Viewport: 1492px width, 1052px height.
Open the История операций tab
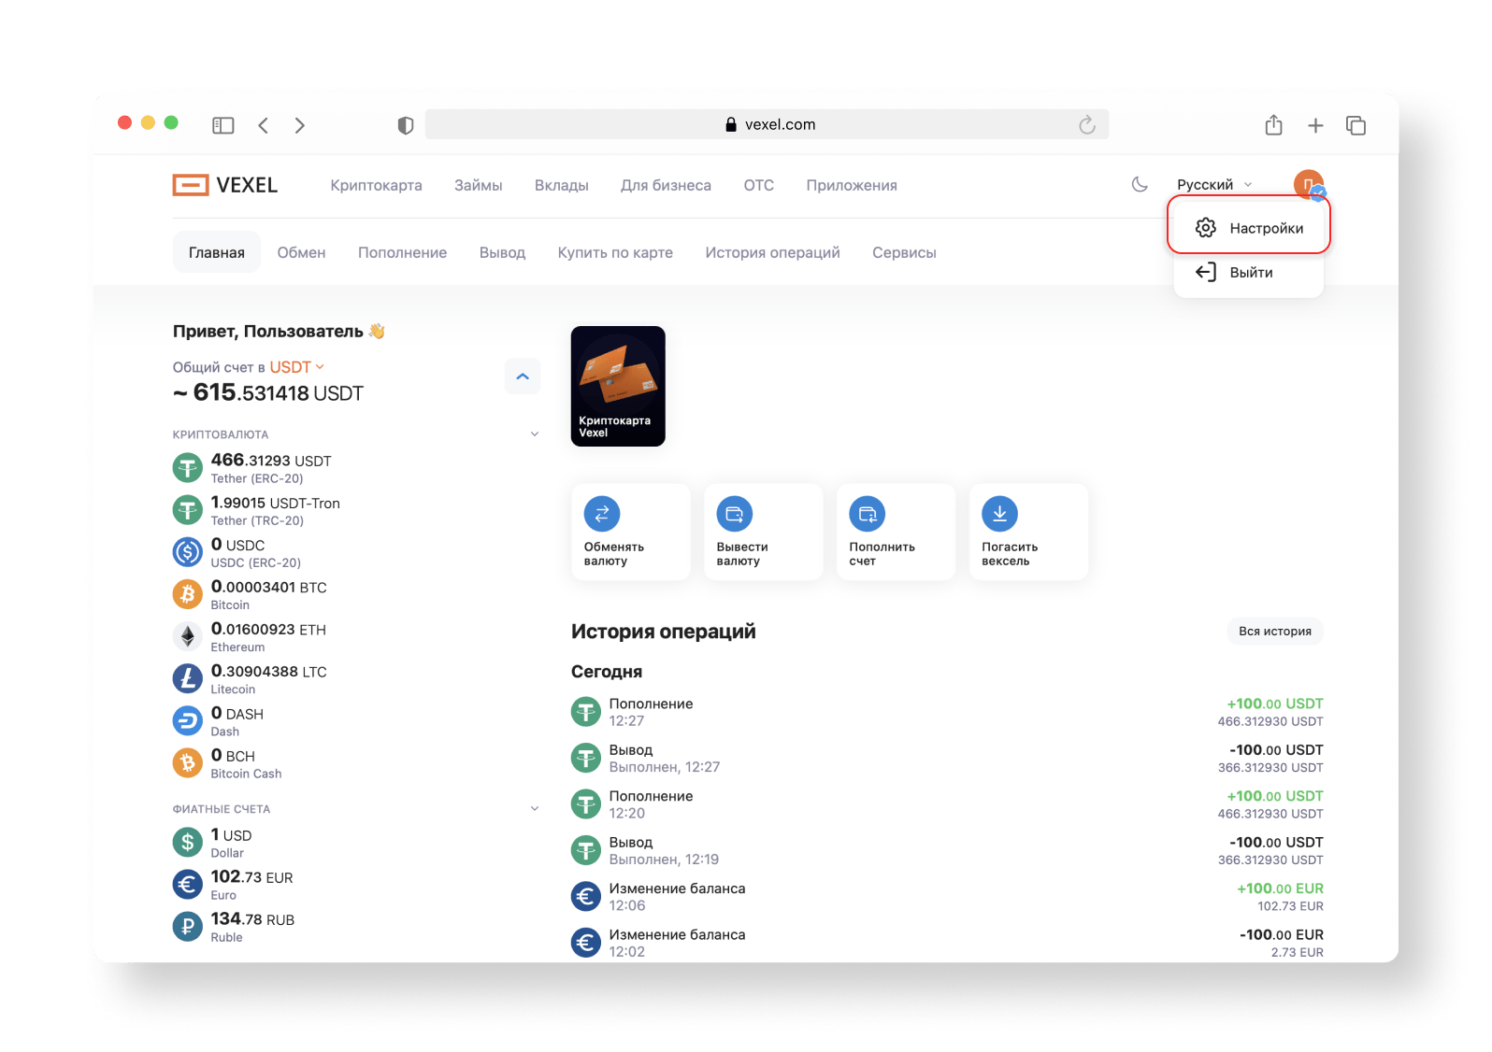point(772,252)
